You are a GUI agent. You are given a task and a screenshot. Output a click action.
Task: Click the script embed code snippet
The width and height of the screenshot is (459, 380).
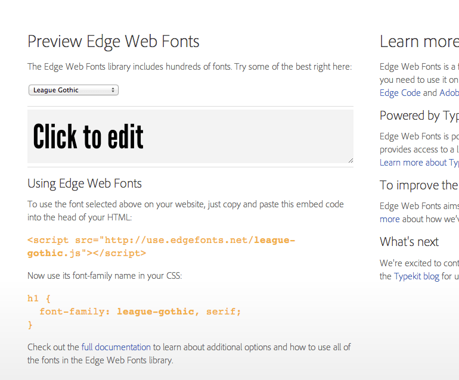(161, 247)
